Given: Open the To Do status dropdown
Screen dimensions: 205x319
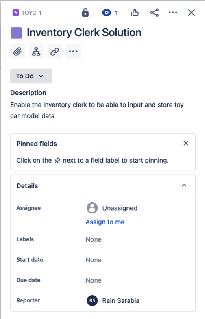Looking at the screenshot, I should [31, 76].
